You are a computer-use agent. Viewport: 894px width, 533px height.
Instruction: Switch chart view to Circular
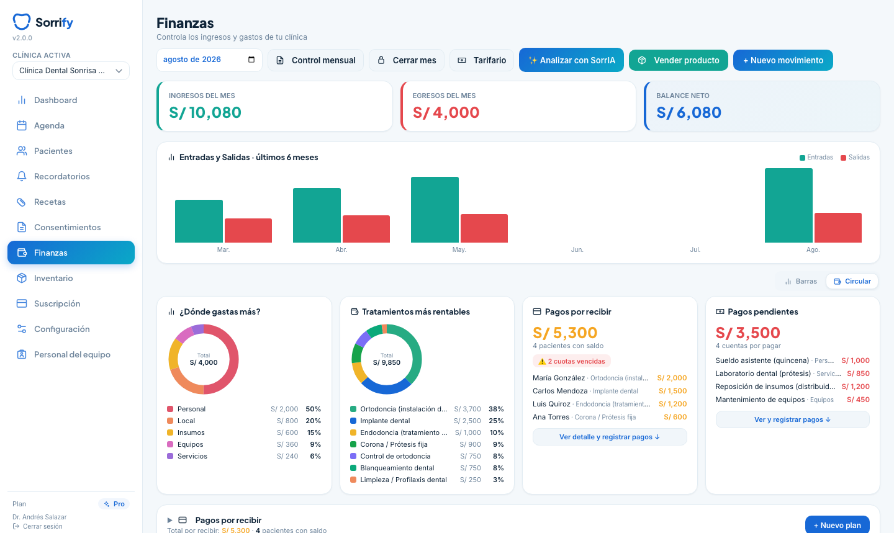click(x=852, y=281)
